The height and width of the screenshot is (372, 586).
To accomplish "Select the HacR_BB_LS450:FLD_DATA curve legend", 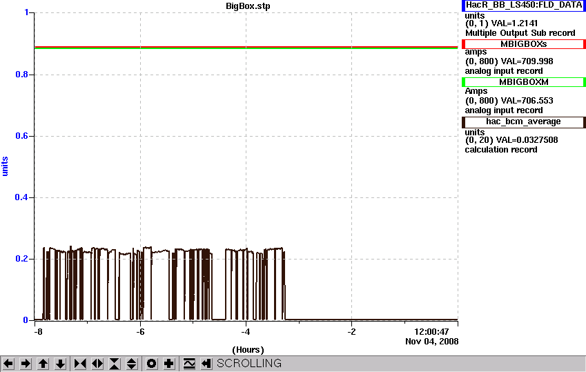I will (524, 6).
